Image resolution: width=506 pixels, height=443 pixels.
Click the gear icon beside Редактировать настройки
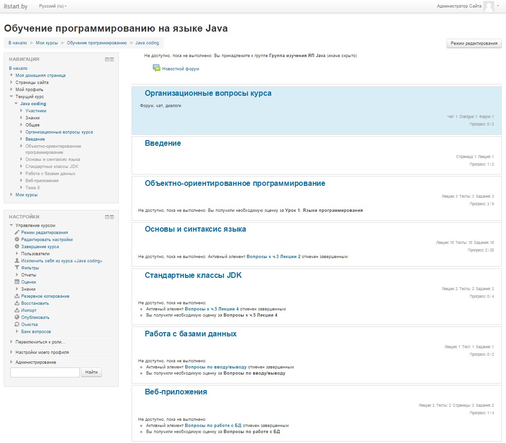pyautogui.click(x=17, y=240)
